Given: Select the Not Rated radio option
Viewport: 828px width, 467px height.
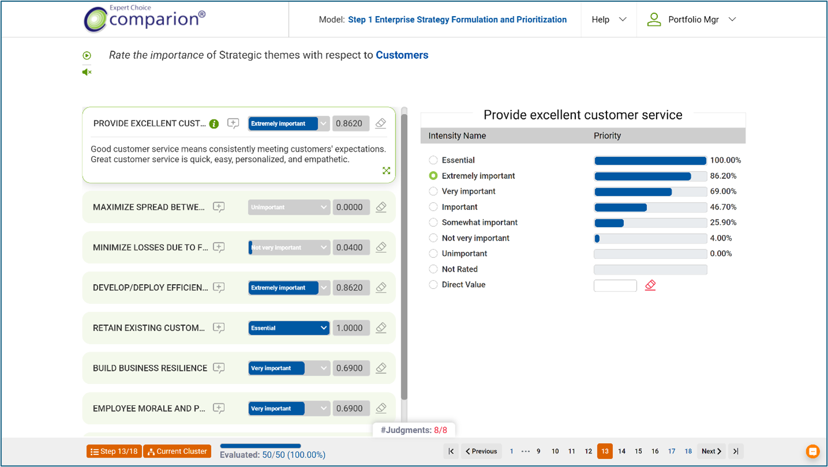Looking at the screenshot, I should 433,269.
